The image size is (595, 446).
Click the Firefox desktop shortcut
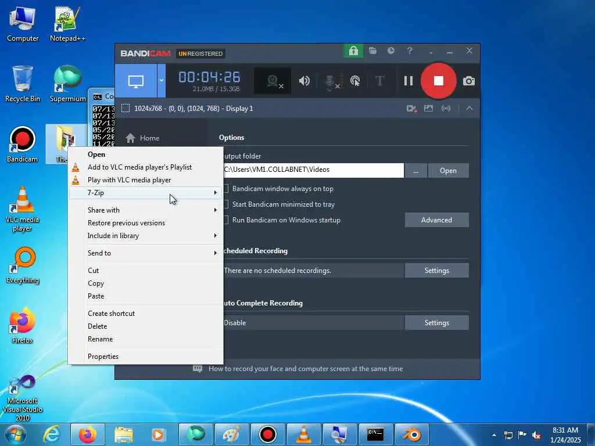click(23, 325)
